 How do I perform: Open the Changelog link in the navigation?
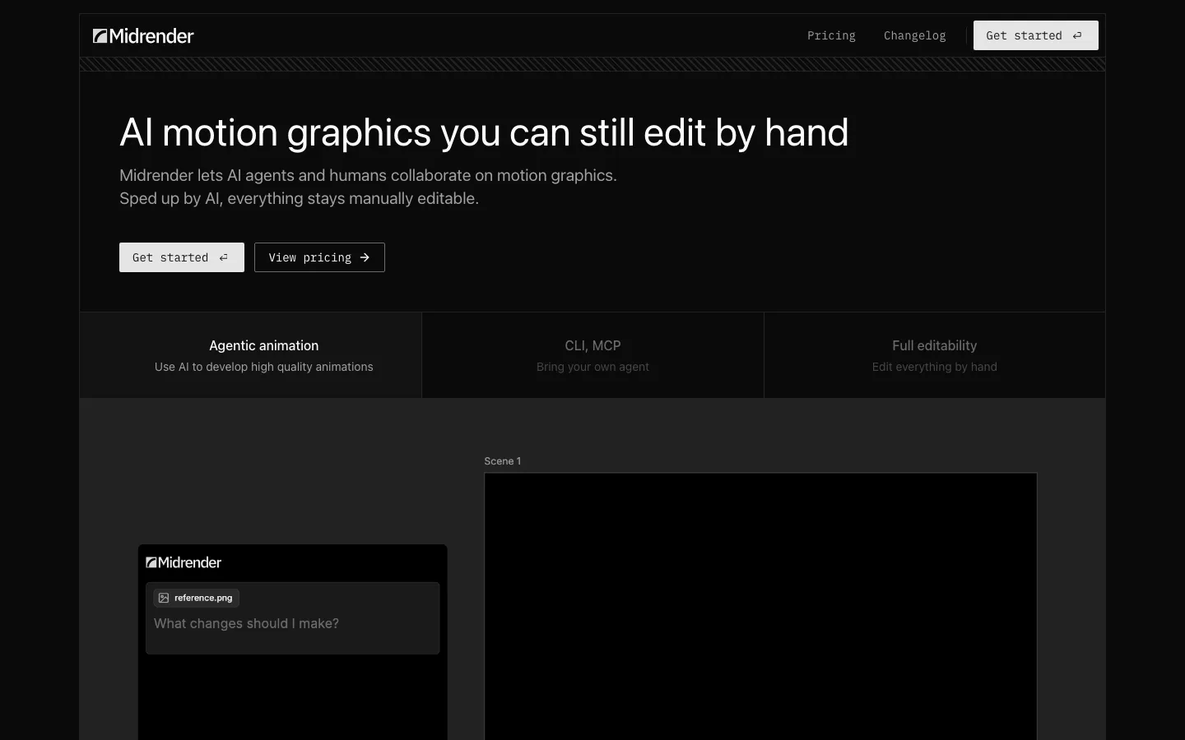point(914,35)
